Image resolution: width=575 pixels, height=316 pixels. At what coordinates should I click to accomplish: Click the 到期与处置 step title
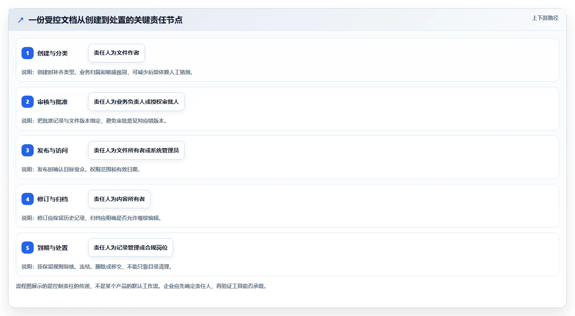click(x=52, y=248)
